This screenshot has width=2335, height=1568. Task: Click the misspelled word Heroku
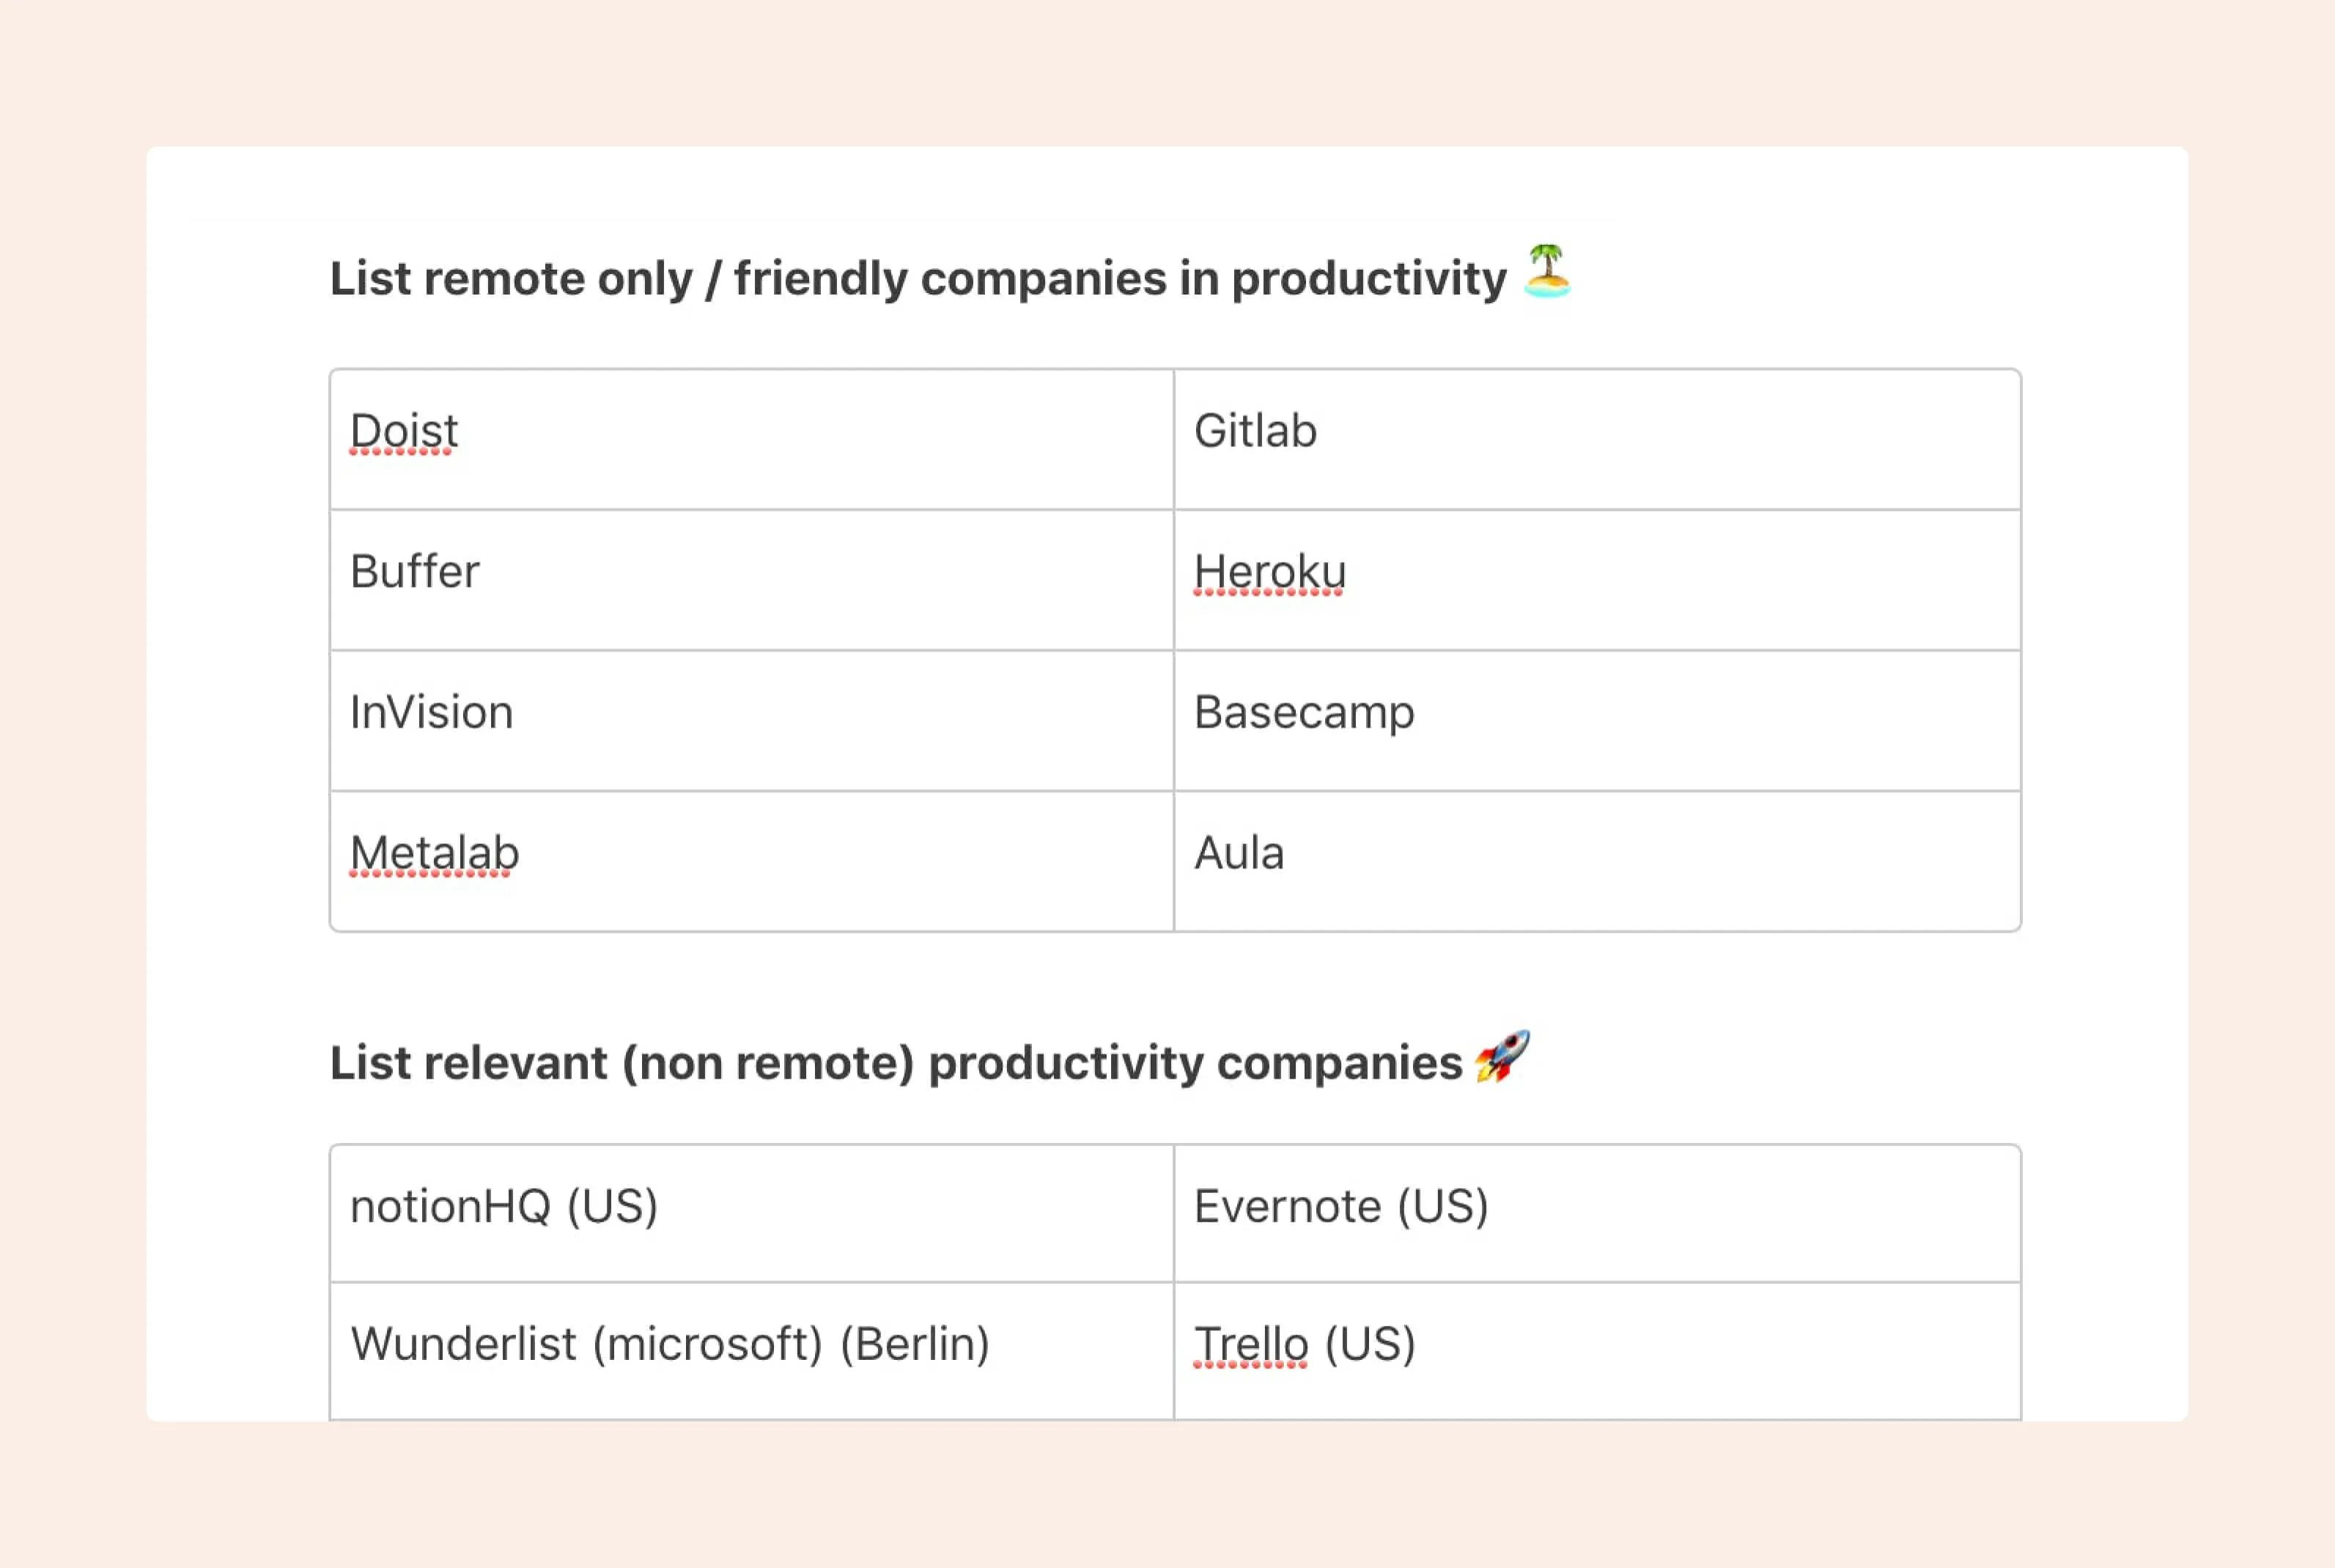[x=1270, y=573]
